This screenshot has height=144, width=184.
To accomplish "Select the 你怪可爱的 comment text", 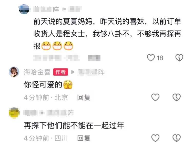I will point(43,85).
